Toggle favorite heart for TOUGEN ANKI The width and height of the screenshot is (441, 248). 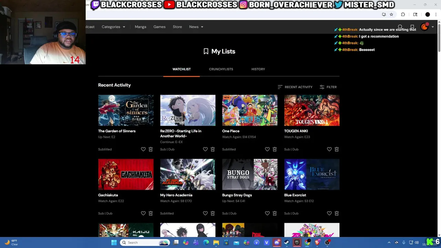pyautogui.click(x=329, y=149)
